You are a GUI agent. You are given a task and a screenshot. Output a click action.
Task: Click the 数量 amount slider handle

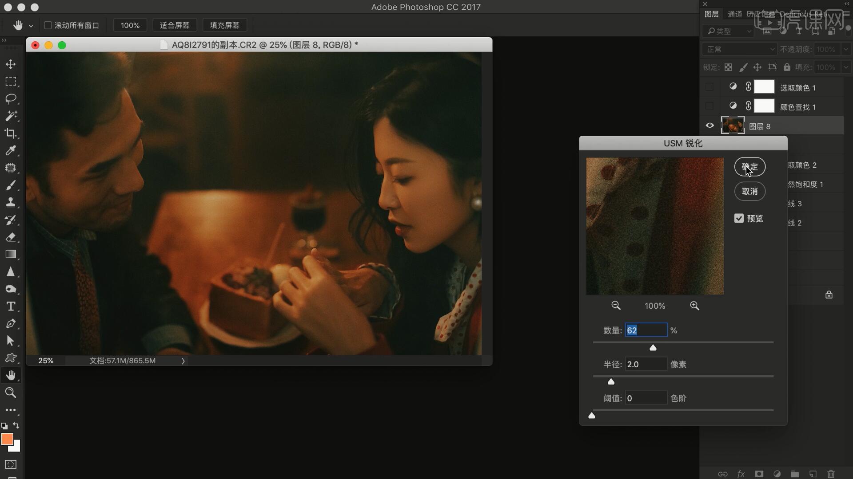click(653, 348)
